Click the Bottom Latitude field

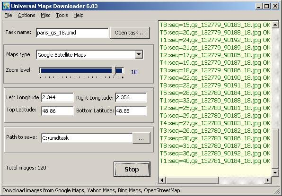pos(131,111)
